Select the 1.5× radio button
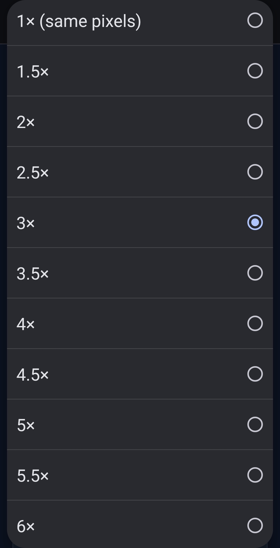 (x=255, y=71)
